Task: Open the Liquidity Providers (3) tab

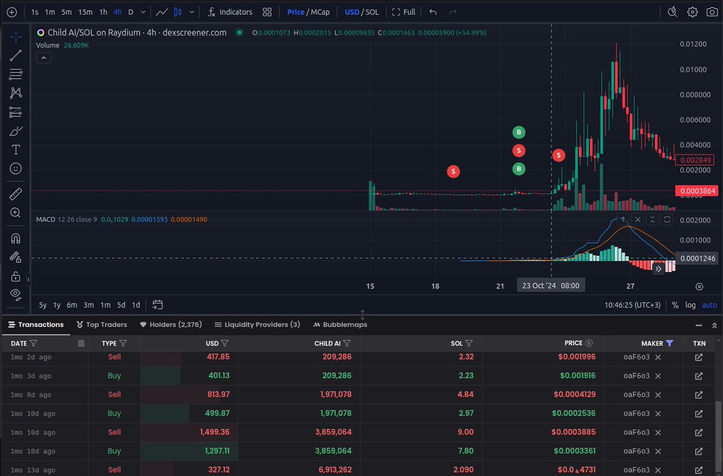Action: pyautogui.click(x=257, y=324)
